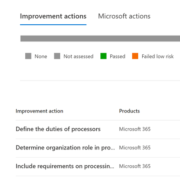Open Determine organization role in pro... action
This screenshot has height=181, width=180.
pyautogui.click(x=65, y=148)
